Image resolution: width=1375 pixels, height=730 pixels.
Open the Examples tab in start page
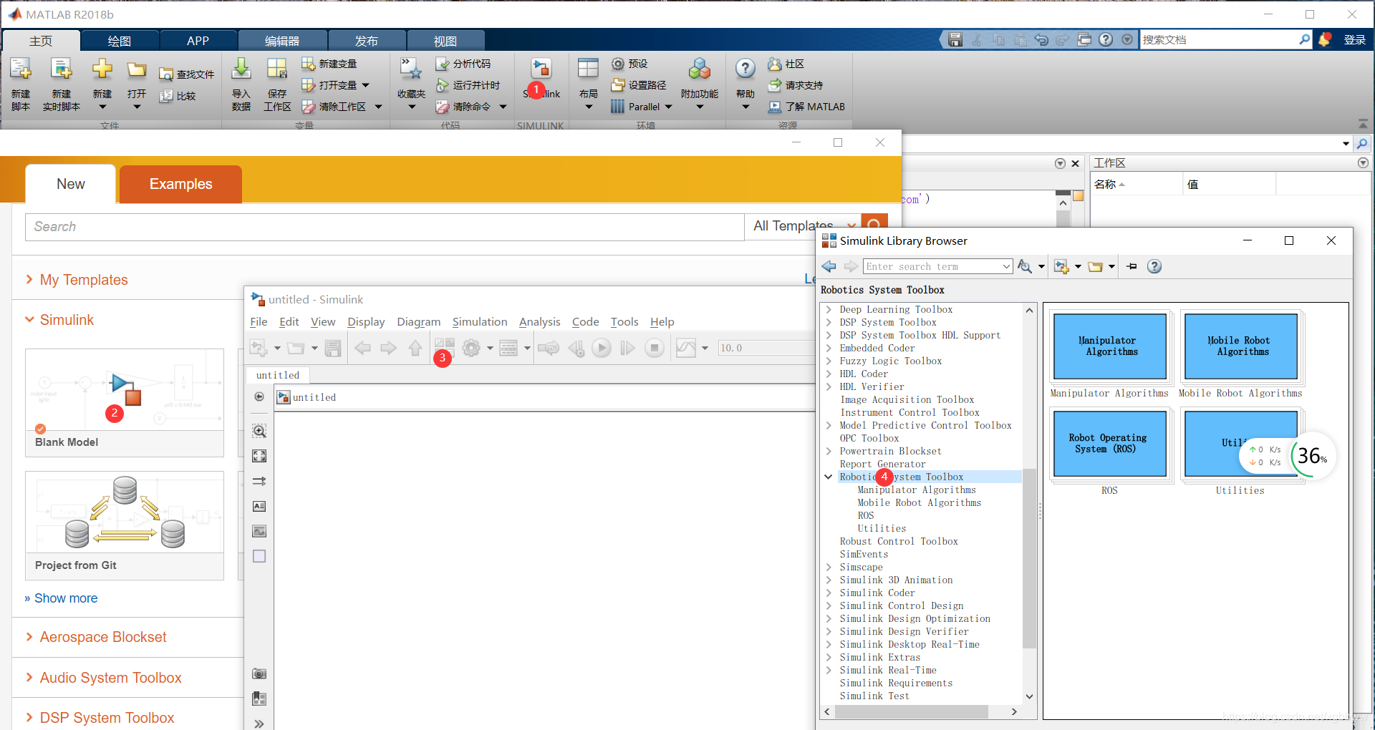pyautogui.click(x=180, y=184)
